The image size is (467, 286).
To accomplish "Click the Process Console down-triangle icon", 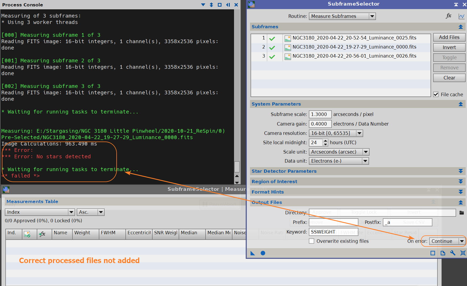I will (203, 5).
